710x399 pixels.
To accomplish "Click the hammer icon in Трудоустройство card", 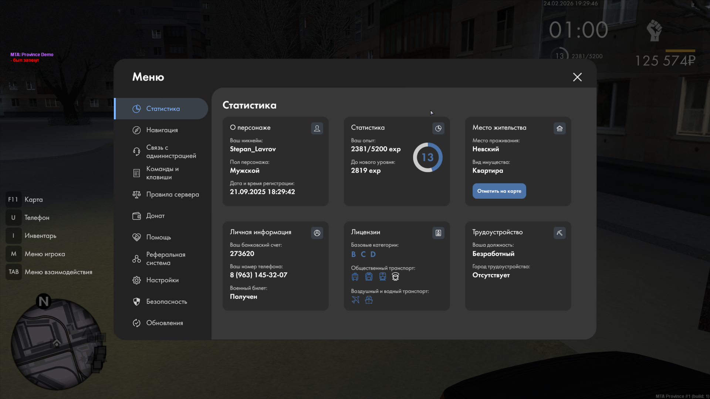I will 559,233.
